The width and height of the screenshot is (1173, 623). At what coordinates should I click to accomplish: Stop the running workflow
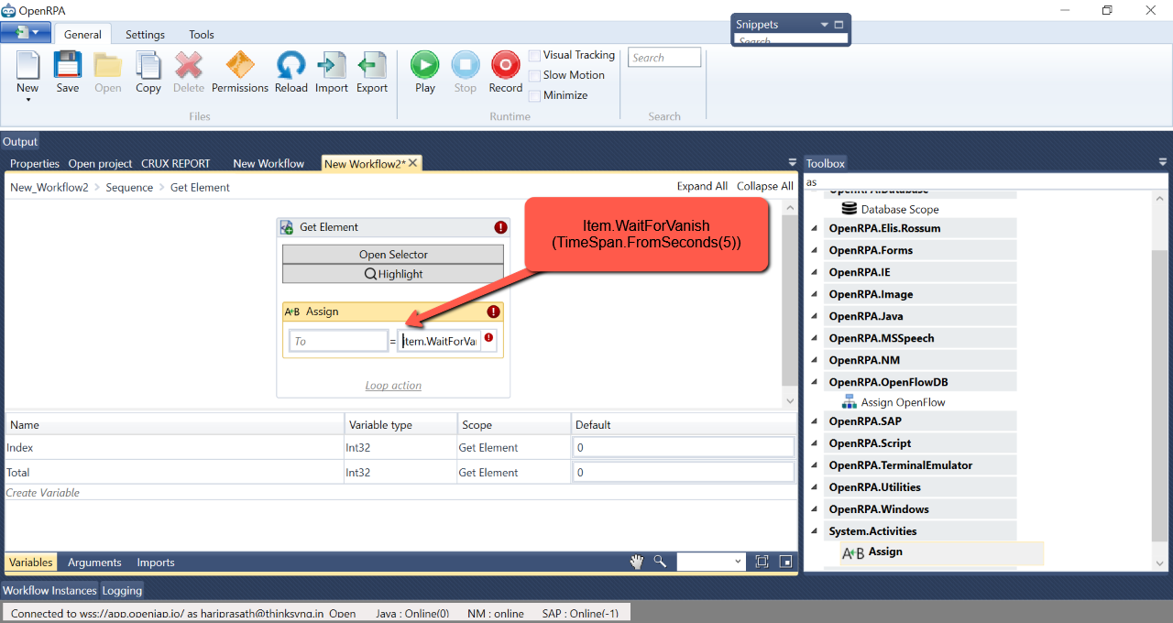coord(466,65)
